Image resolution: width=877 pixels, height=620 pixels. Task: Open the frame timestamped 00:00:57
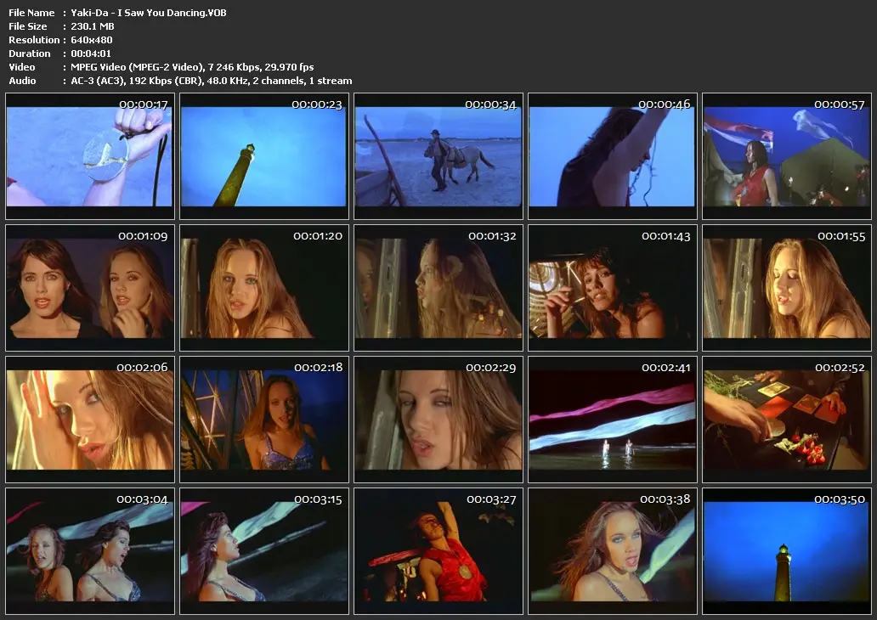point(787,156)
